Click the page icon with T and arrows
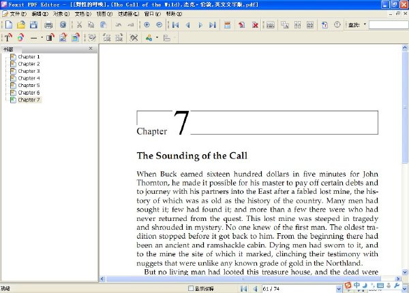 click(324, 25)
